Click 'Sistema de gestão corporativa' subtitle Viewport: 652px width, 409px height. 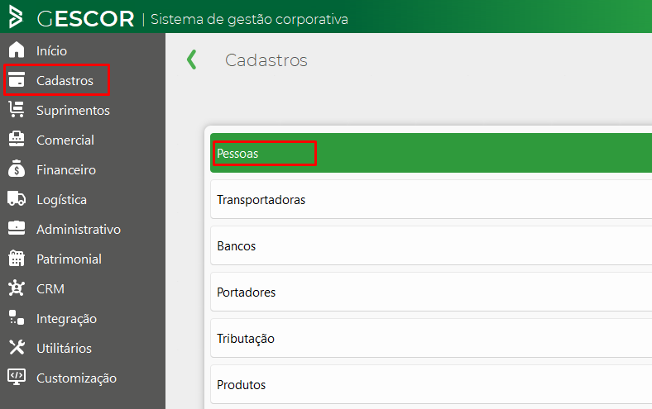(250, 19)
